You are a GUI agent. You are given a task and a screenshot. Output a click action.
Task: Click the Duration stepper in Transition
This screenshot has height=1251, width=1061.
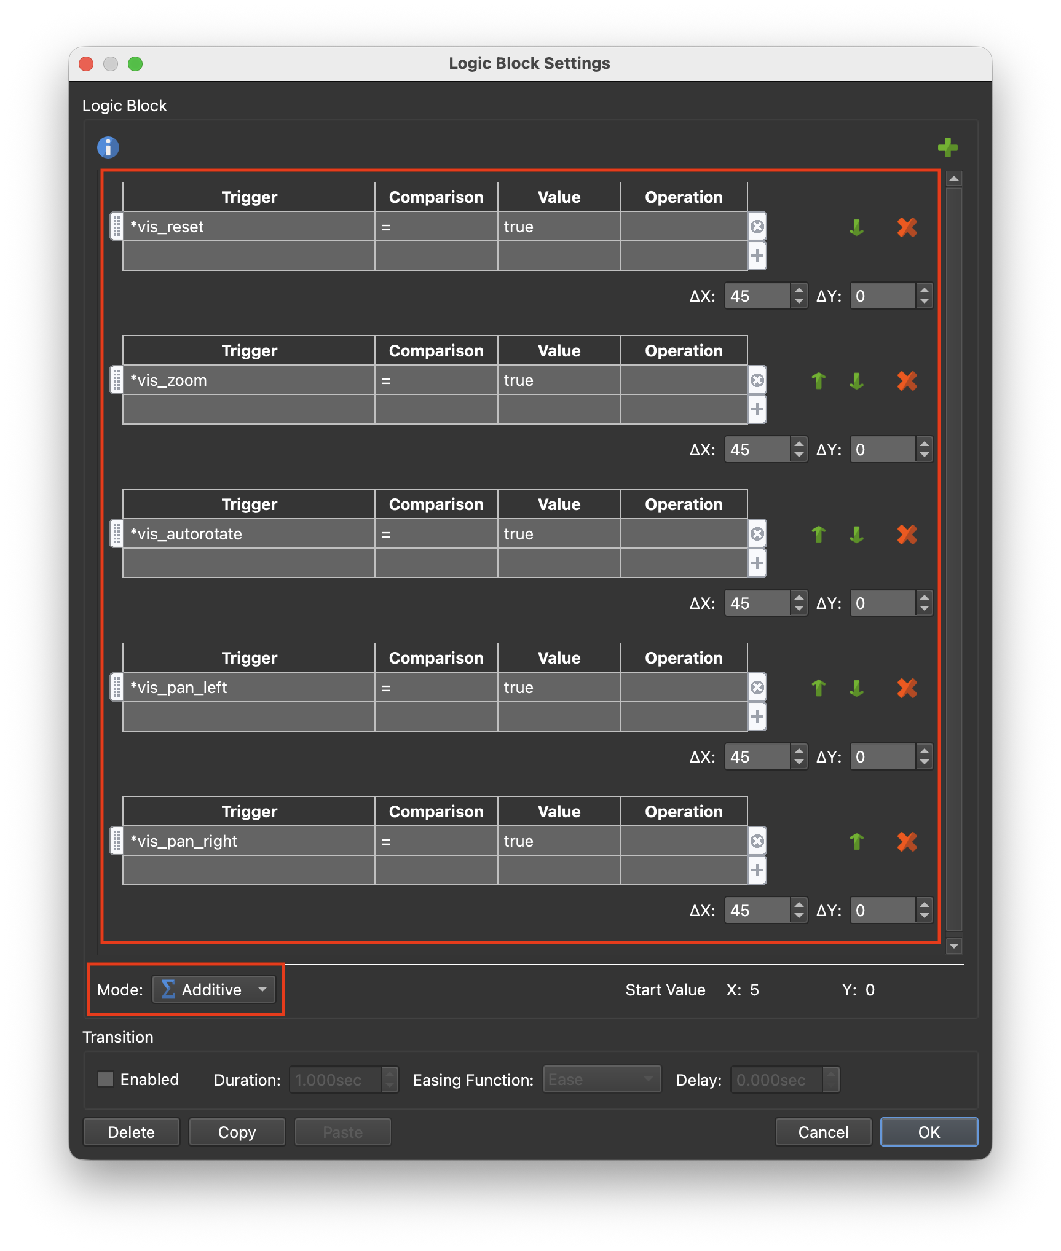click(x=389, y=1080)
